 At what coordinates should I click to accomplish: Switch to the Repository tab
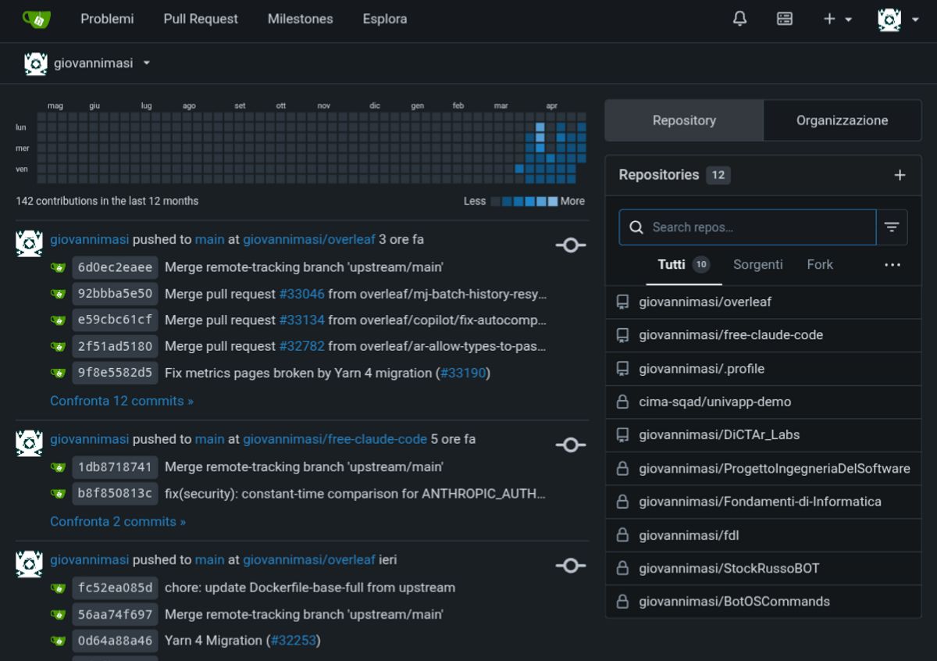684,120
